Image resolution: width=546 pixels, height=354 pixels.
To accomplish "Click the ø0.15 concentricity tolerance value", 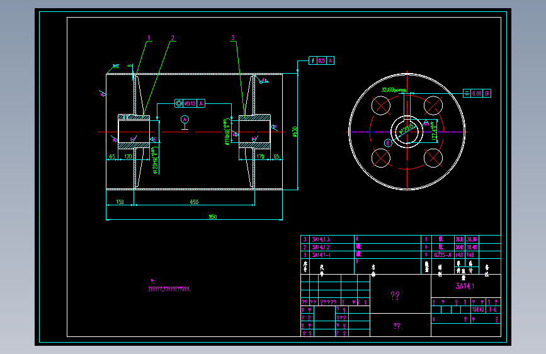I will [190, 103].
